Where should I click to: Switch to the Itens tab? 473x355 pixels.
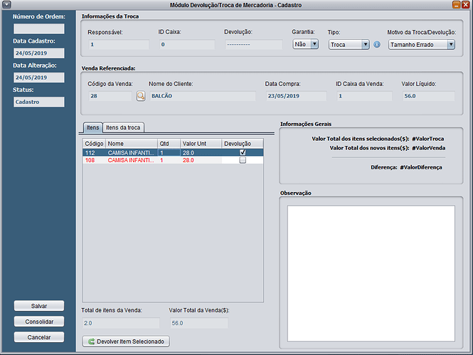(92, 127)
